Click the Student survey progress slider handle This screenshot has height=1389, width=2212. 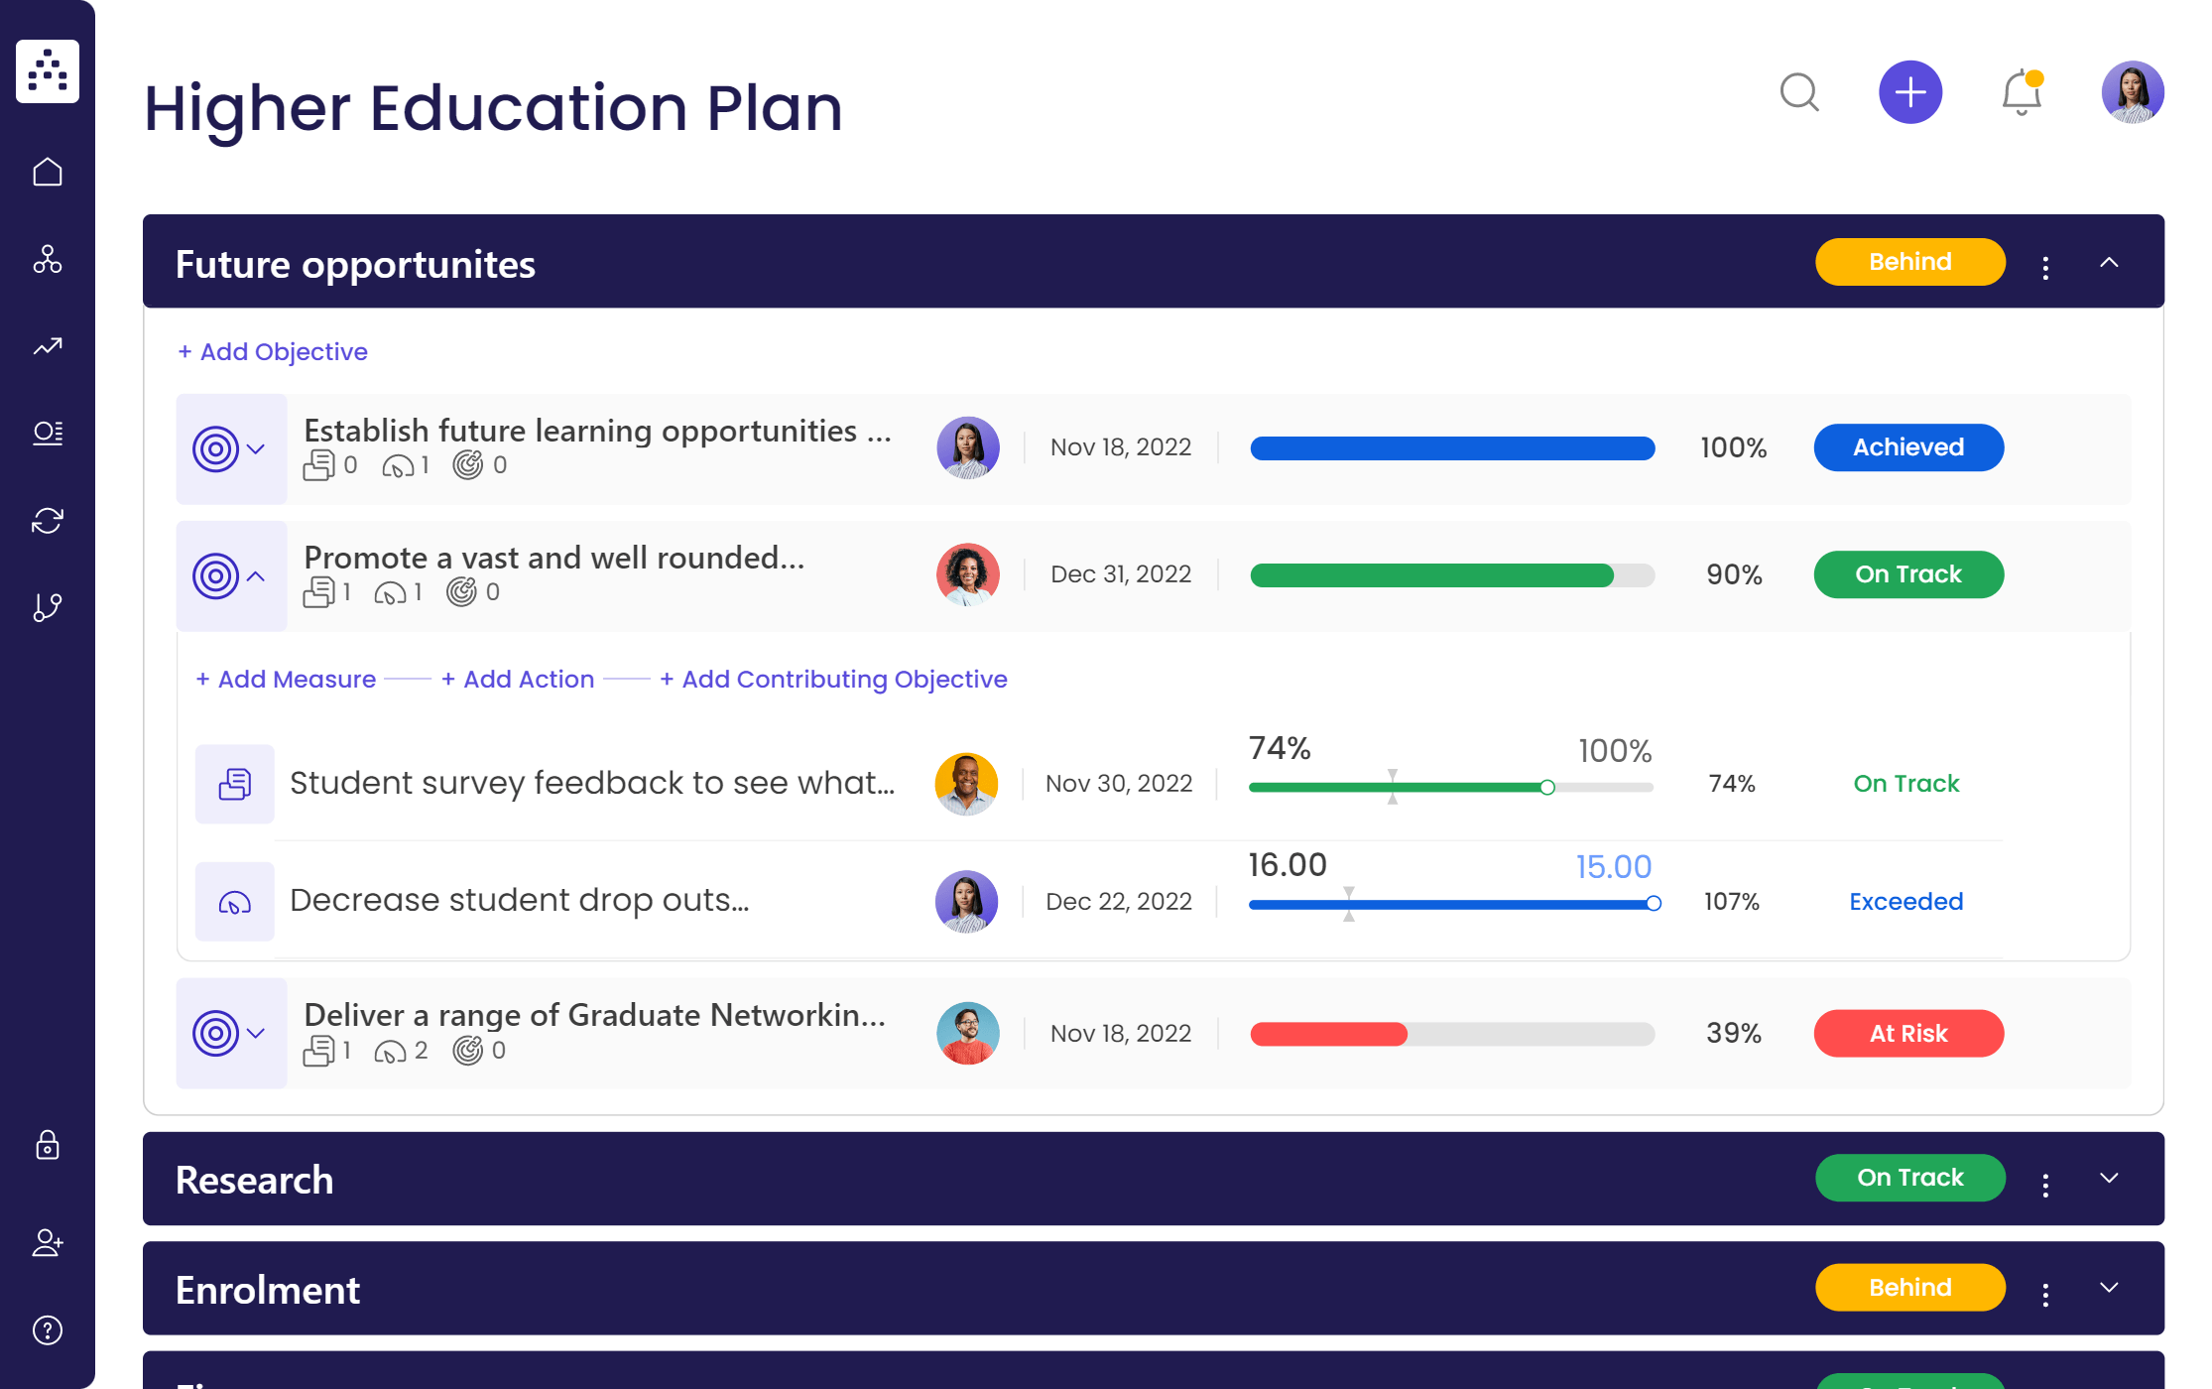(x=1547, y=788)
